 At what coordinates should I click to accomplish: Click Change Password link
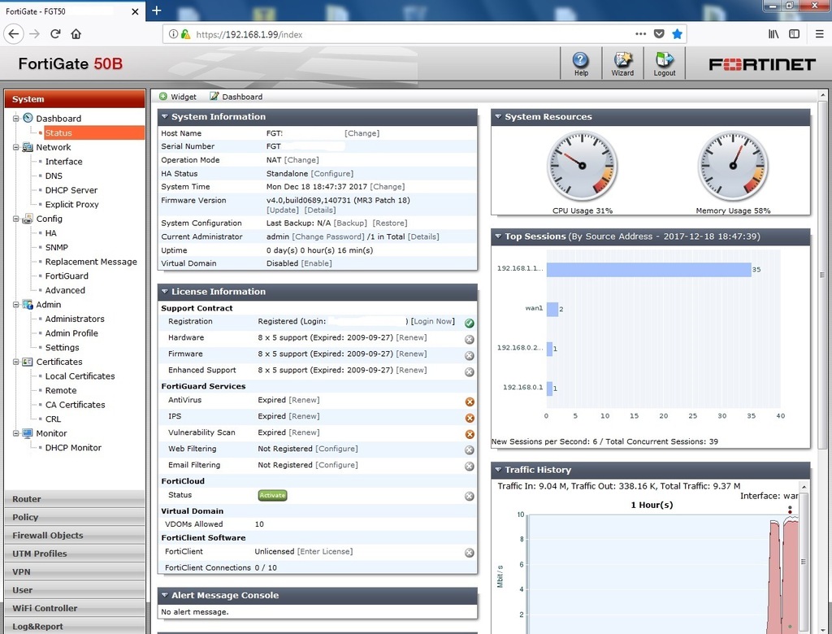(x=328, y=237)
